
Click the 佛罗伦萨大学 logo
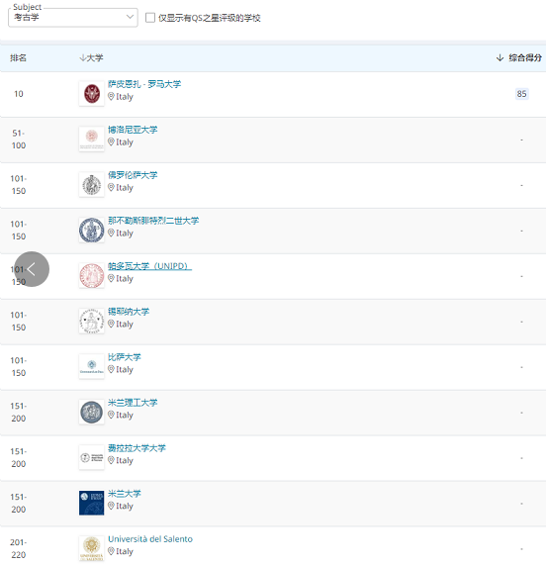(x=91, y=185)
